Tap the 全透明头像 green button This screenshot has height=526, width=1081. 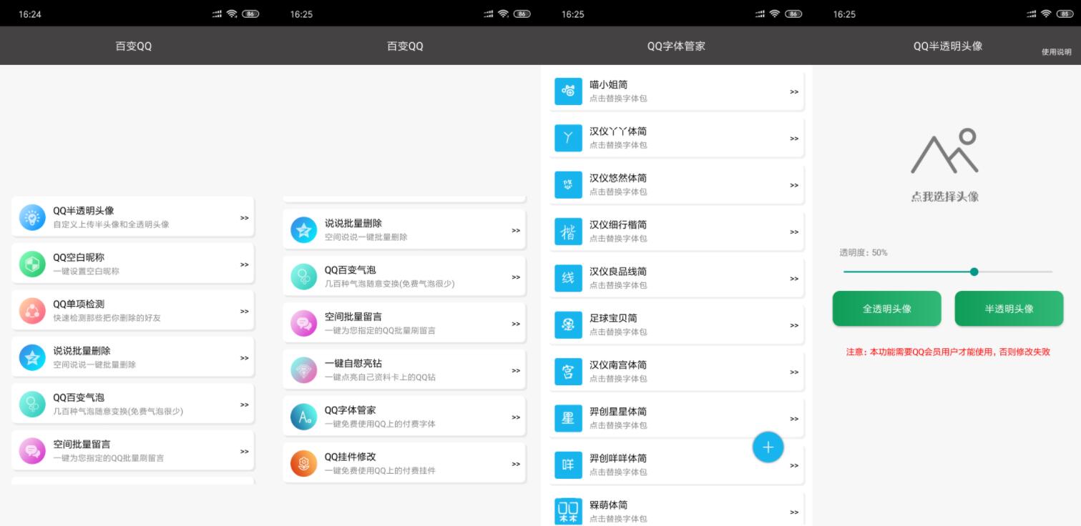click(x=886, y=309)
